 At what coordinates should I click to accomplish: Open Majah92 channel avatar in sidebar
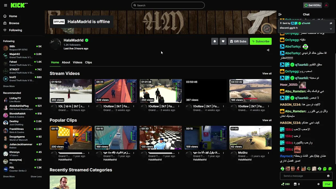6,56
